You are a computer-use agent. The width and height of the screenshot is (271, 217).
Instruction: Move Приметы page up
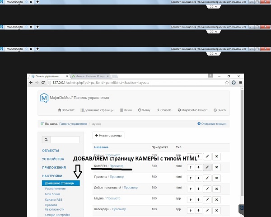click(x=191, y=178)
